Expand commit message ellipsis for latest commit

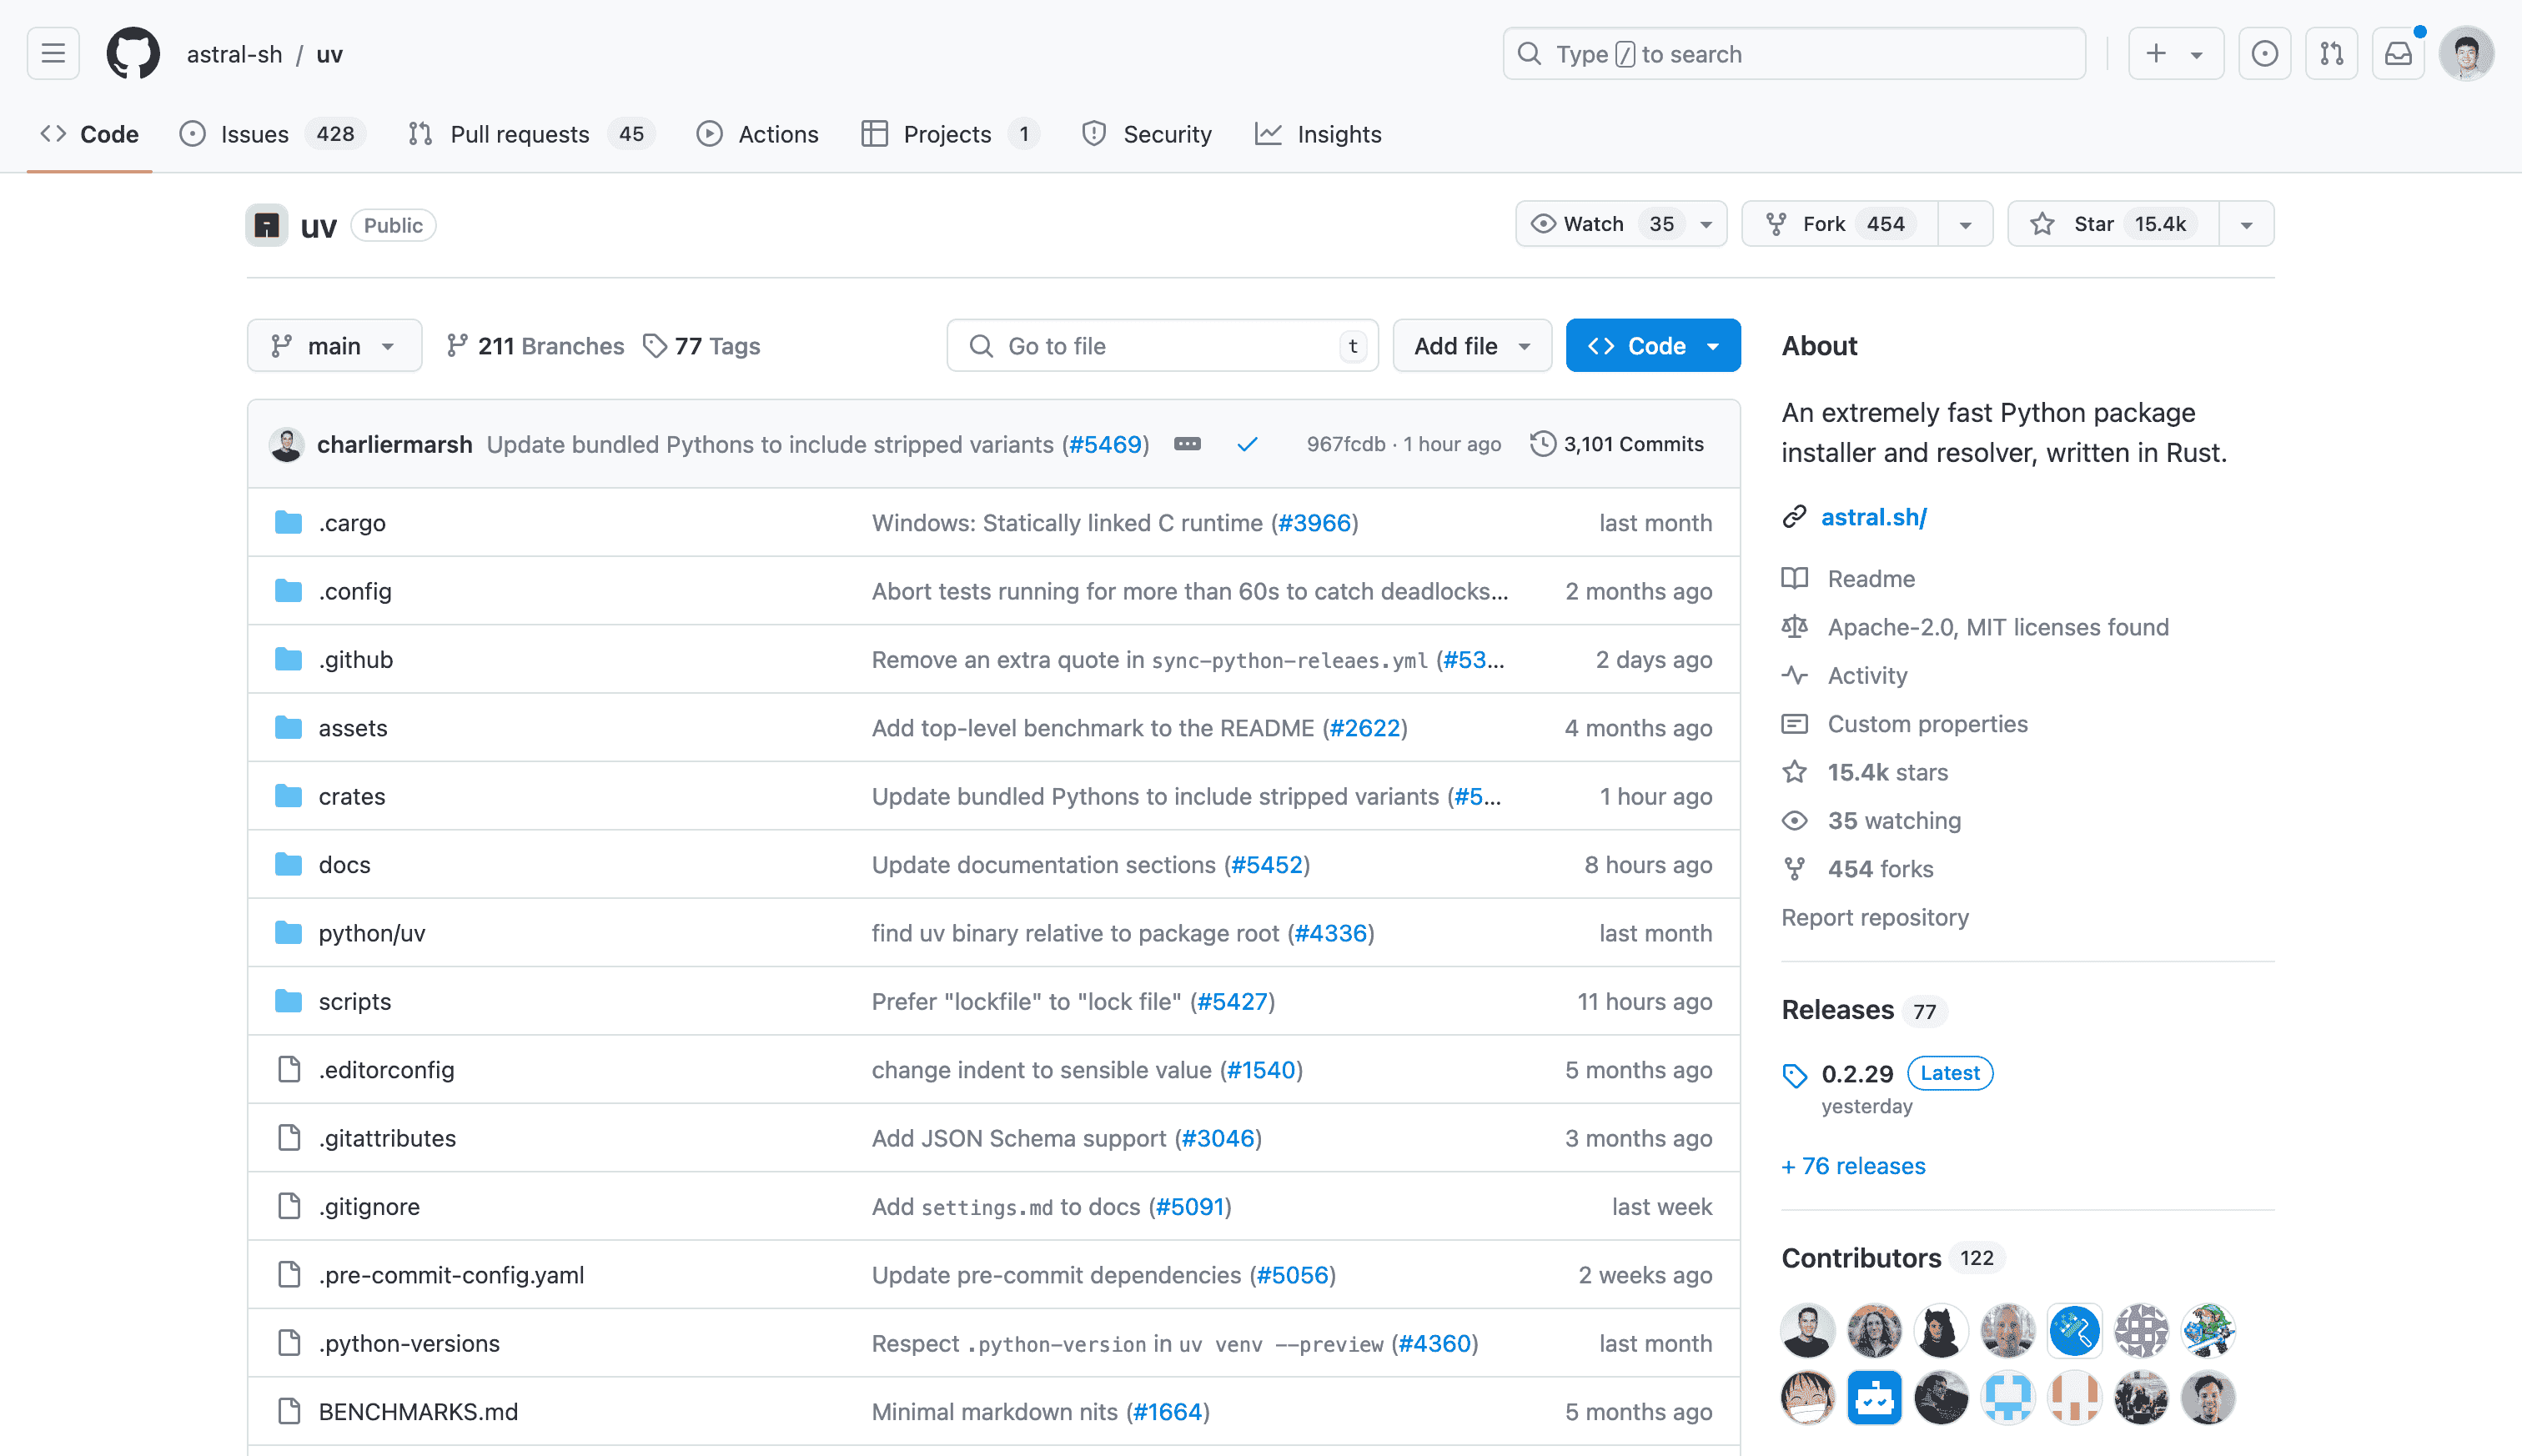click(x=1187, y=444)
